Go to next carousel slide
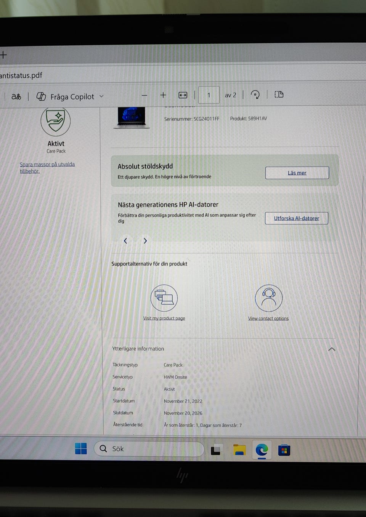 coord(145,241)
